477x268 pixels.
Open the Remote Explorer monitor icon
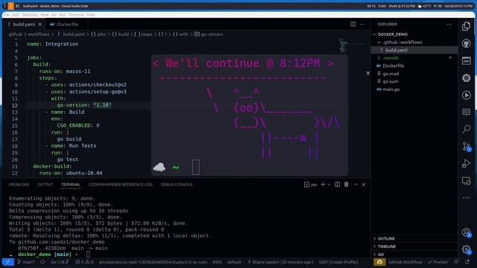click(466, 181)
